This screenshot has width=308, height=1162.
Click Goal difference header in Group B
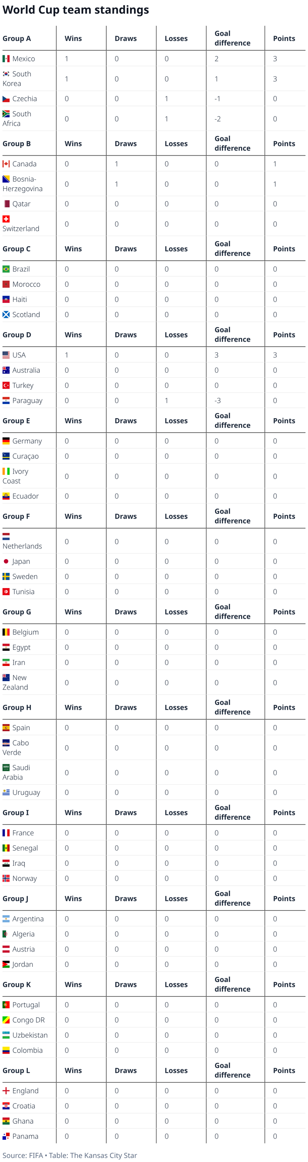(x=232, y=143)
